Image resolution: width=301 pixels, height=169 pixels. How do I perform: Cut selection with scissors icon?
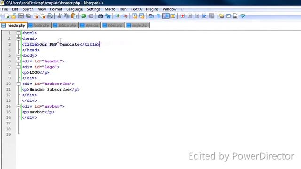pyautogui.click(x=59, y=16)
